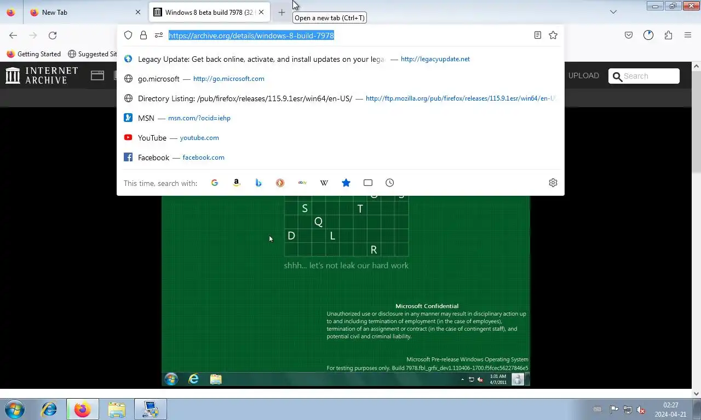Click the Internet Archive Search box

point(644,76)
